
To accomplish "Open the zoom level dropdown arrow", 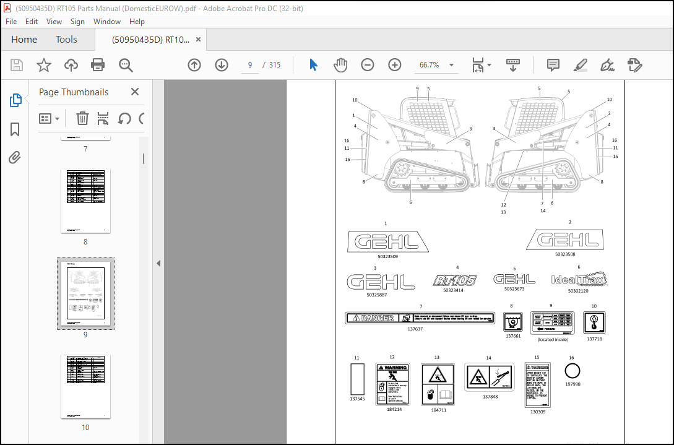I will [x=451, y=65].
